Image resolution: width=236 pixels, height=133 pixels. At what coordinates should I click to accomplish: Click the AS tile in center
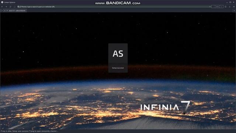(118, 58)
